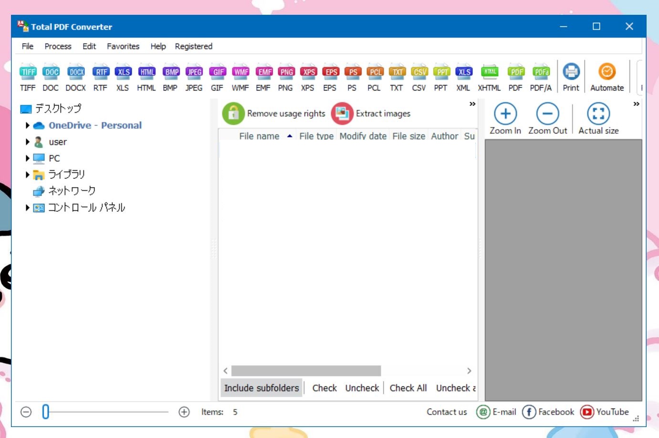Convert to HTML format icon
Viewport: 659px width, 438px height.
click(x=146, y=77)
